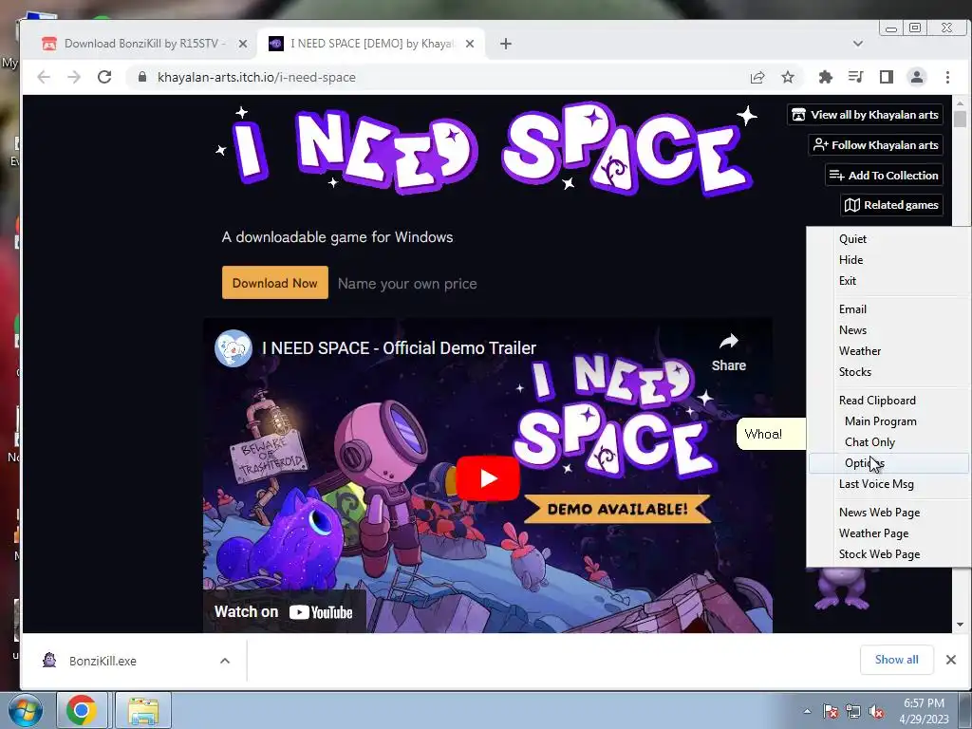Viewport: 972px width, 729px height.
Task: Play the YouTube trailer video
Action: (488, 478)
